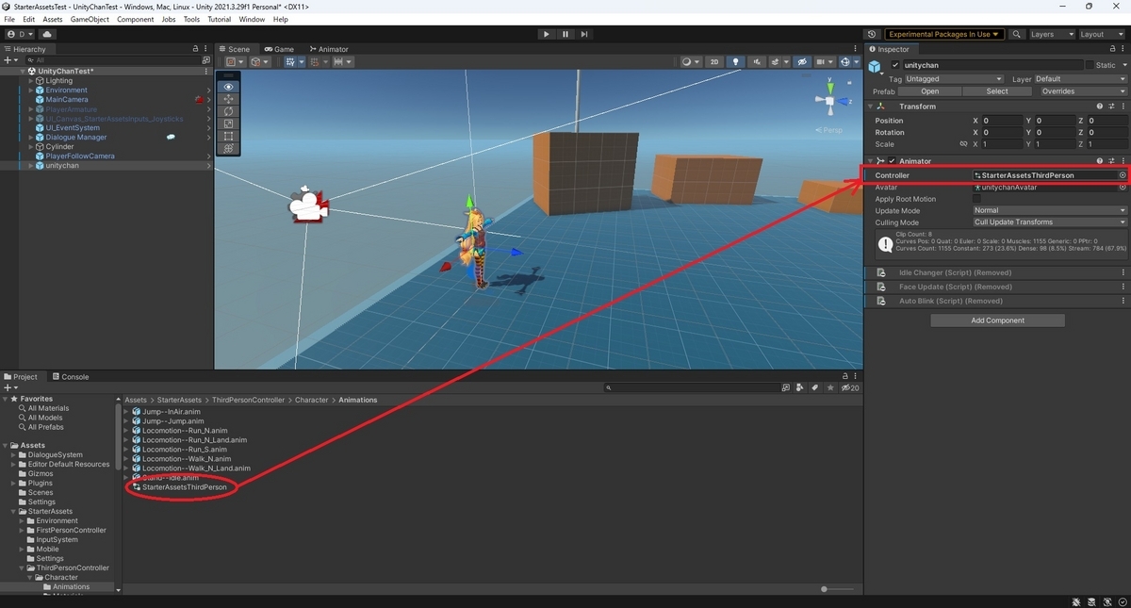Toggle the Animator component enabled checkbox
Image resolution: width=1131 pixels, height=608 pixels.
[x=892, y=161]
